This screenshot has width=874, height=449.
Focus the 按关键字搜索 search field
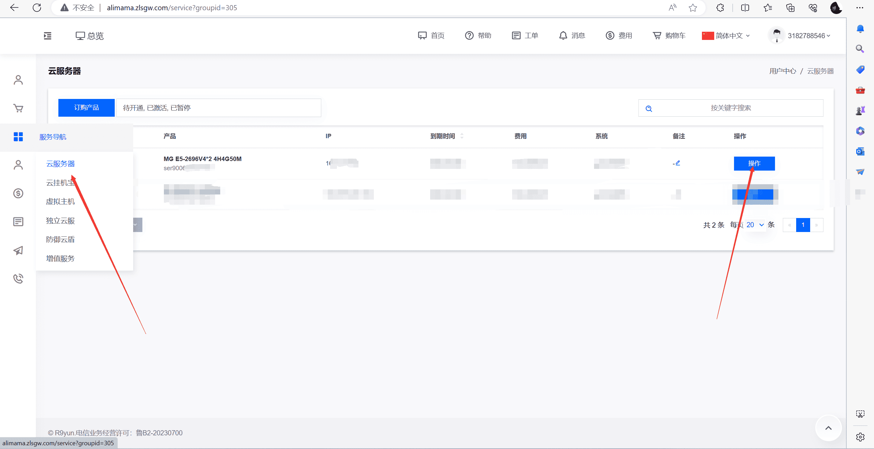731,108
